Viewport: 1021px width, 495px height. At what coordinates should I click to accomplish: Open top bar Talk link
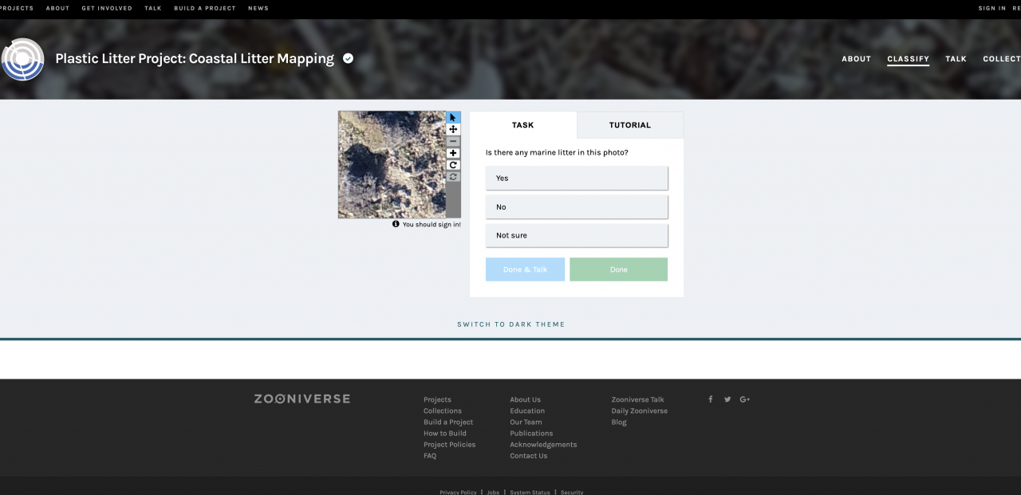[x=153, y=8]
